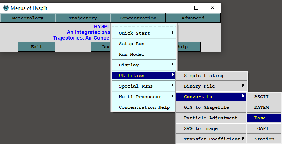Convert to DATEM format
282x144 pixels.
pyautogui.click(x=264, y=107)
